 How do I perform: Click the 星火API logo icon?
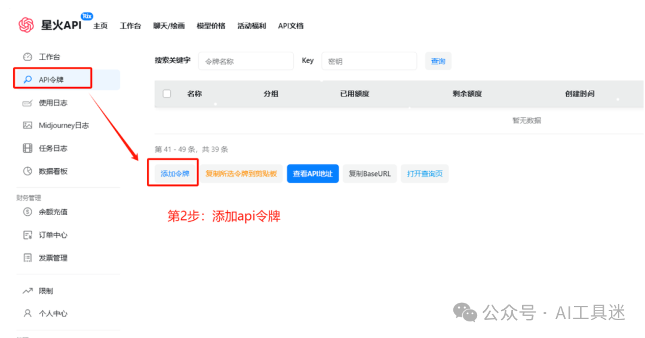tap(26, 25)
